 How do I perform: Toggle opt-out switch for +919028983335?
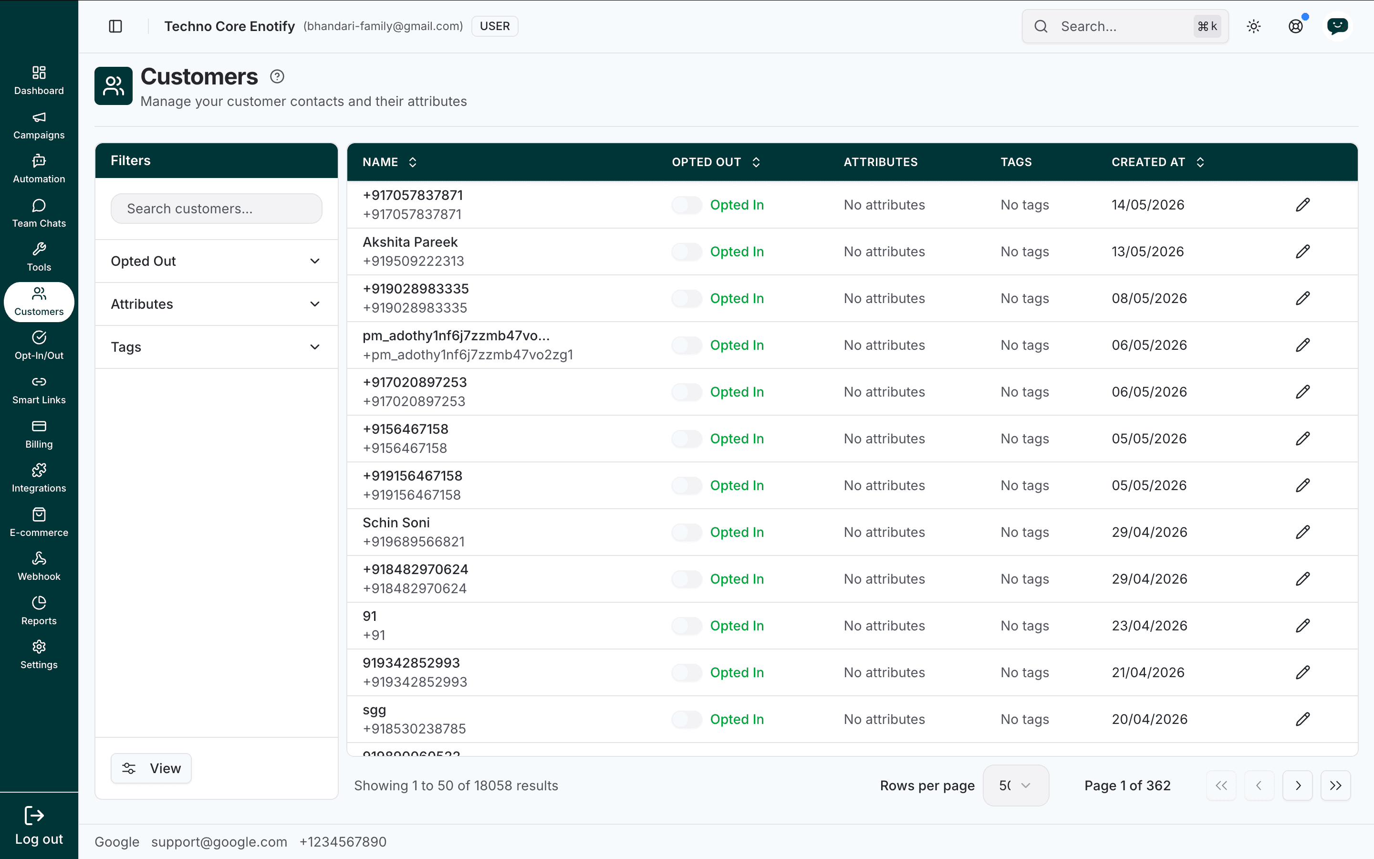pyautogui.click(x=687, y=298)
